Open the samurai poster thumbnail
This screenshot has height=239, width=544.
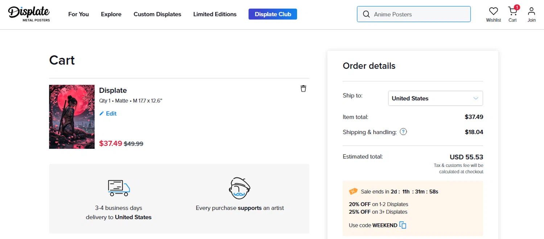click(x=72, y=117)
